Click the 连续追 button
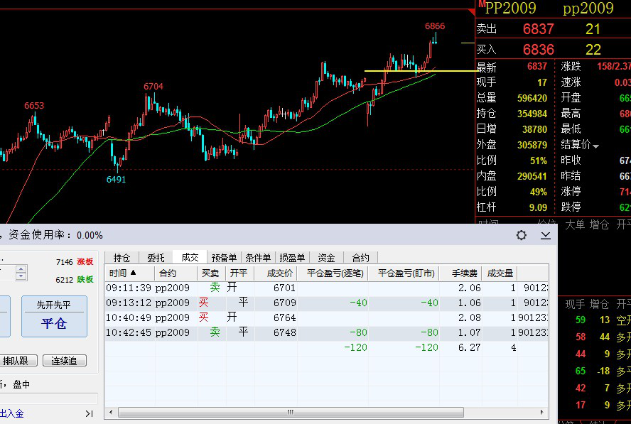631x424 pixels. point(65,361)
